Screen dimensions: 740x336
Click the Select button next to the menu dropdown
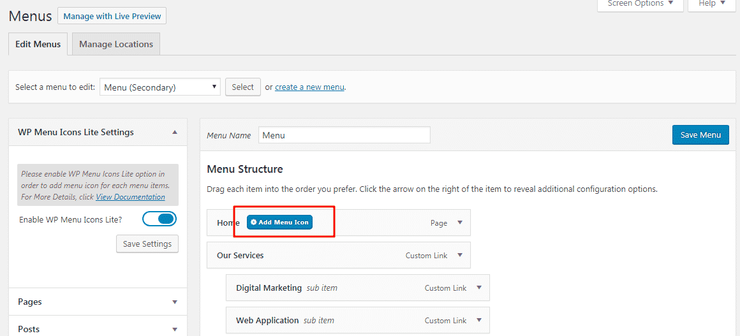pos(243,87)
